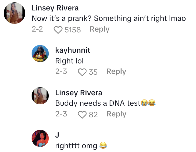Open kayhunnit's profile picture

(x=40, y=53)
